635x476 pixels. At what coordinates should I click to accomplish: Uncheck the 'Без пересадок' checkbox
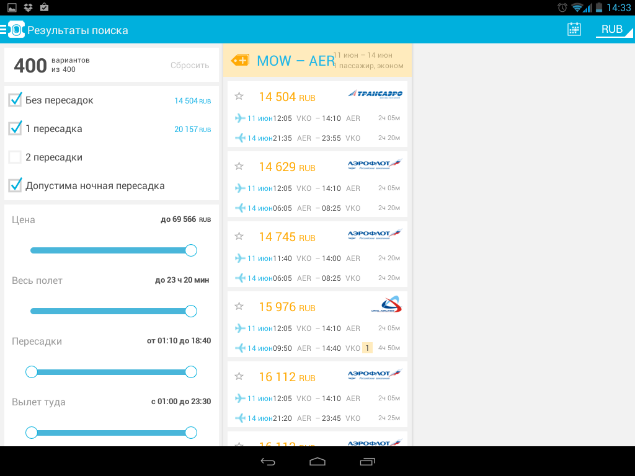[x=16, y=100]
